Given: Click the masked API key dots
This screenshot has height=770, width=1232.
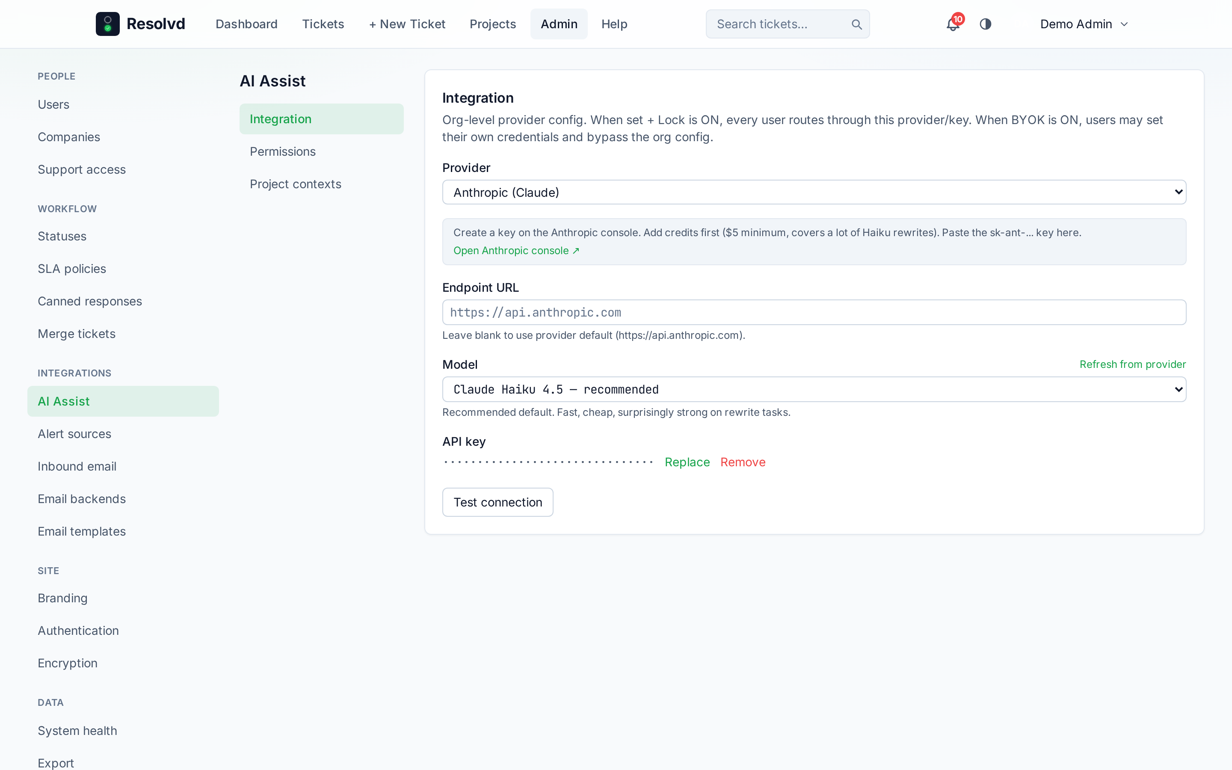Looking at the screenshot, I should [x=548, y=462].
